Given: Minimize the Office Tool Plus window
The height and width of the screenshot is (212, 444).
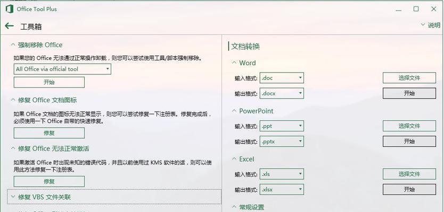Looking at the screenshot, I should [x=399, y=10].
